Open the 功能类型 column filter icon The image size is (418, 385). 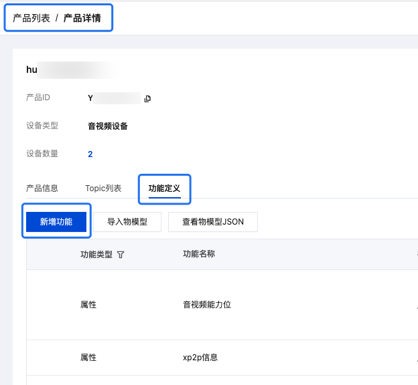(121, 255)
